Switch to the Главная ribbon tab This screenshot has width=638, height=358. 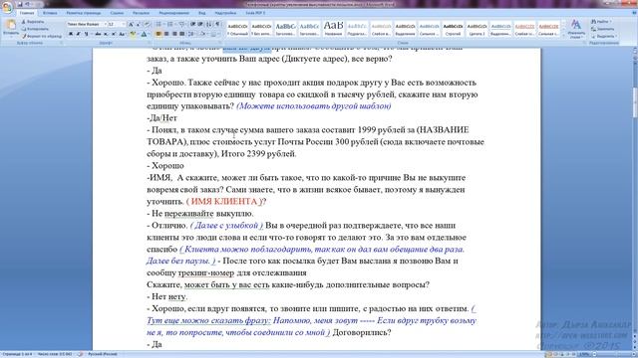(x=27, y=13)
